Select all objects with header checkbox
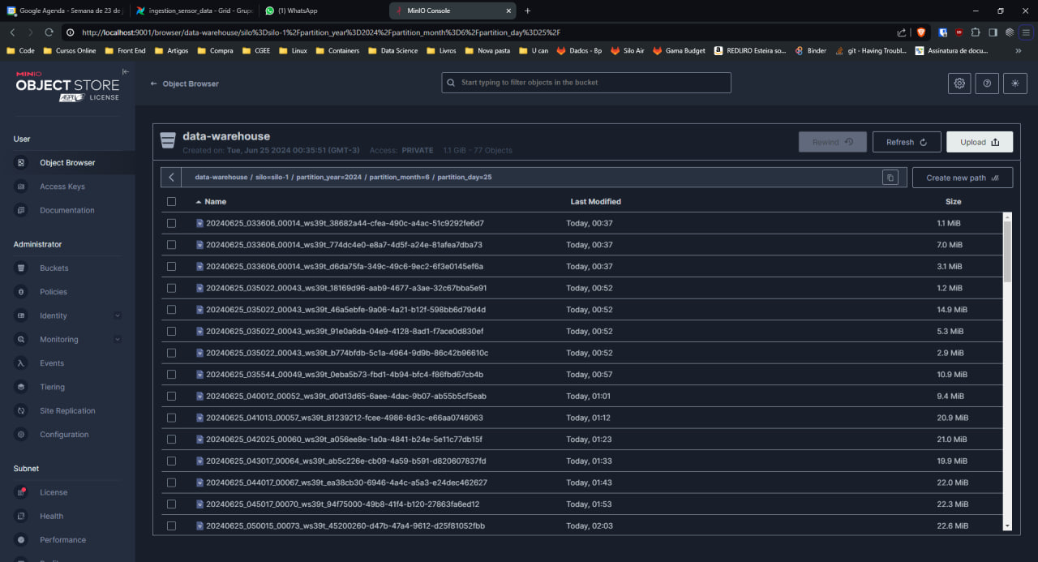This screenshot has width=1038, height=562. click(x=171, y=202)
